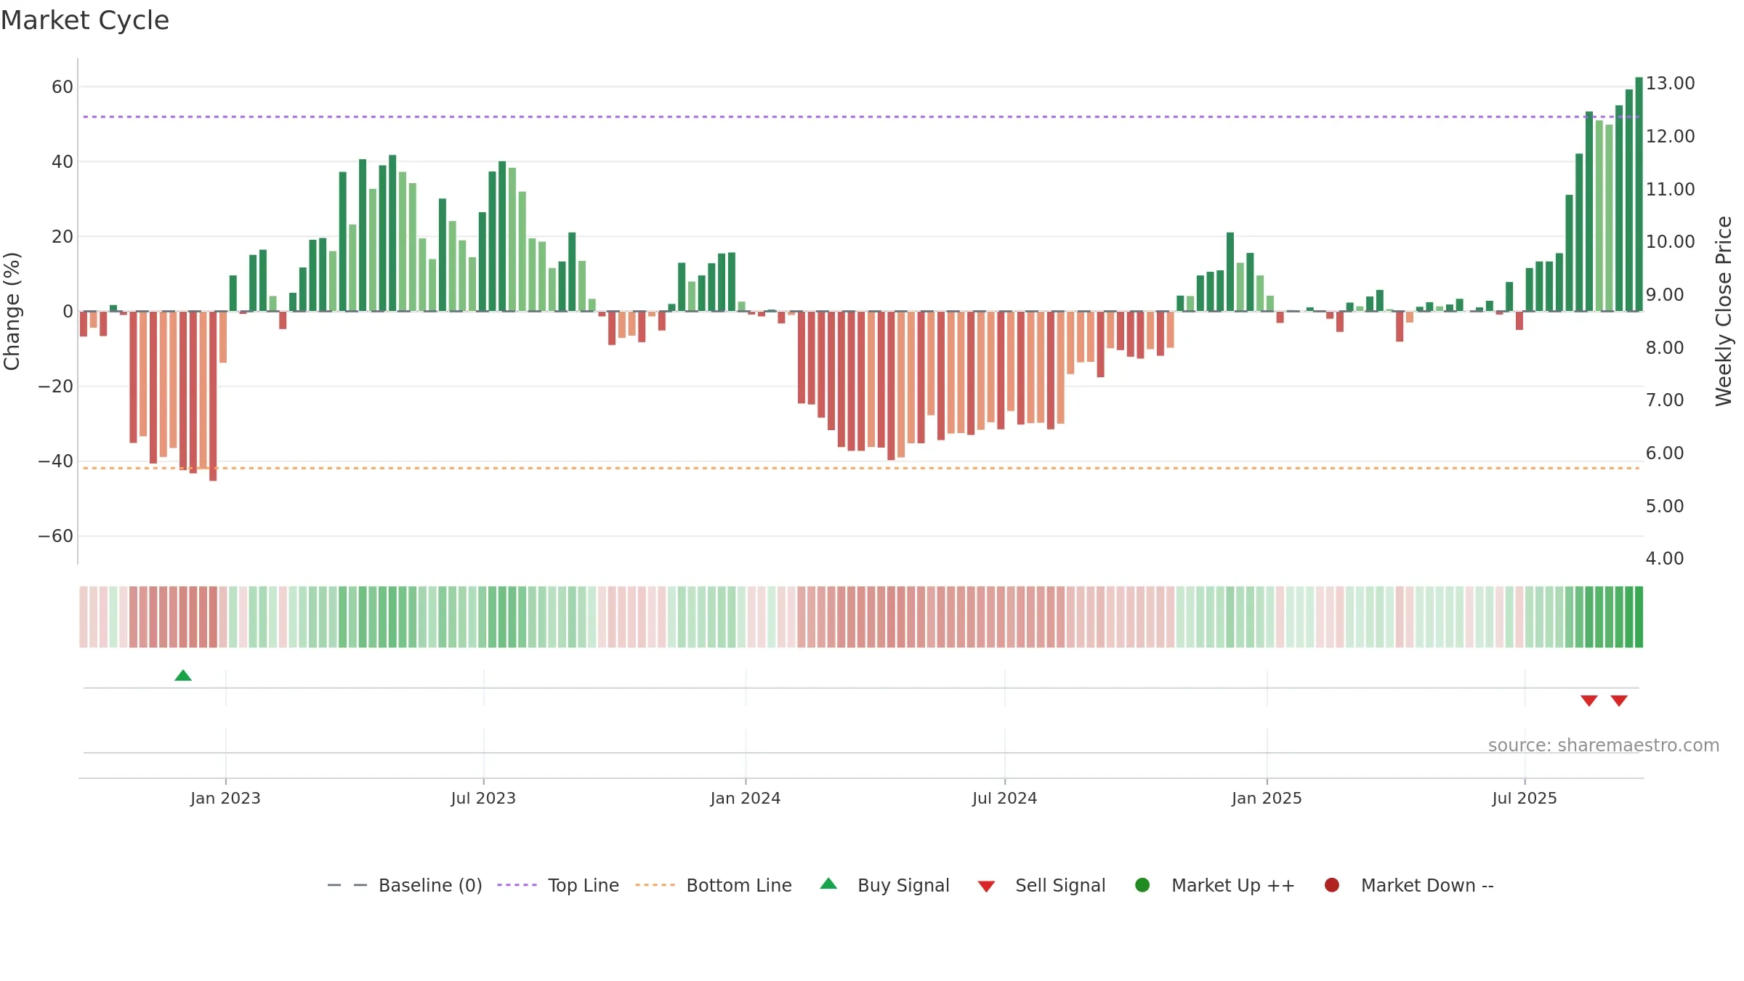Click the purple dotted Top Line in chart

click(x=861, y=116)
